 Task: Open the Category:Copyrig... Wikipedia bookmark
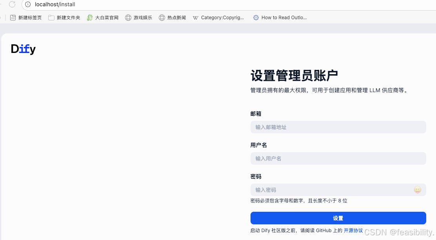218,18
